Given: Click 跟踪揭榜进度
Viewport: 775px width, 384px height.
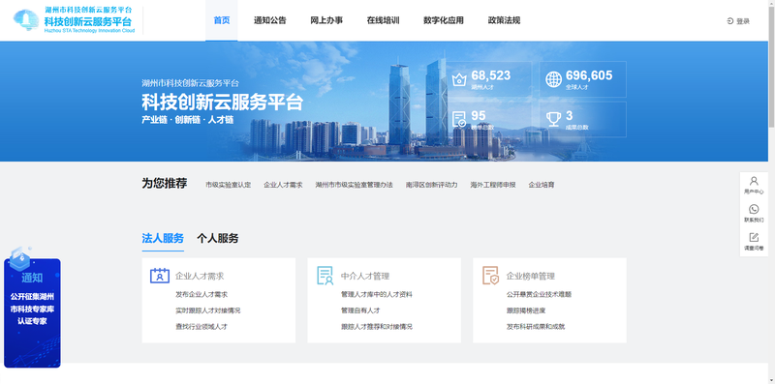Looking at the screenshot, I should [526, 310].
